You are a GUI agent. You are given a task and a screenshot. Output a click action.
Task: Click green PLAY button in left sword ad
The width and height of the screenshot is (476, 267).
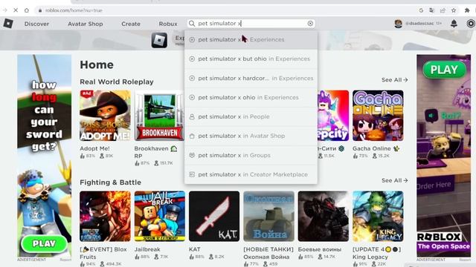click(x=44, y=244)
